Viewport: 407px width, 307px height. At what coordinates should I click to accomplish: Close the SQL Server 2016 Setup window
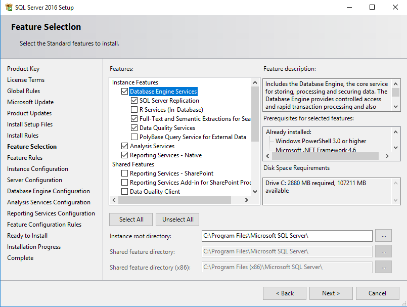pos(395,7)
